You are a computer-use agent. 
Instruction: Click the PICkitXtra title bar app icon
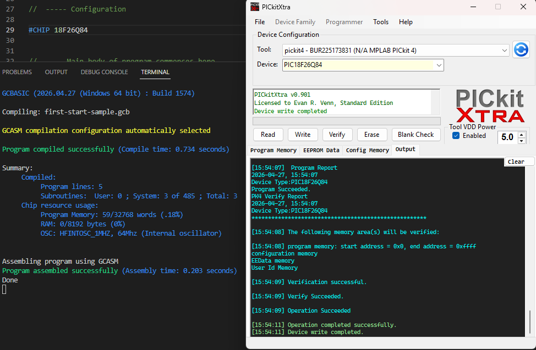(255, 7)
